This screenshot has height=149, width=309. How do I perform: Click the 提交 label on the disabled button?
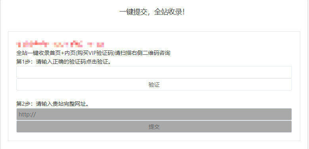tap(154, 127)
